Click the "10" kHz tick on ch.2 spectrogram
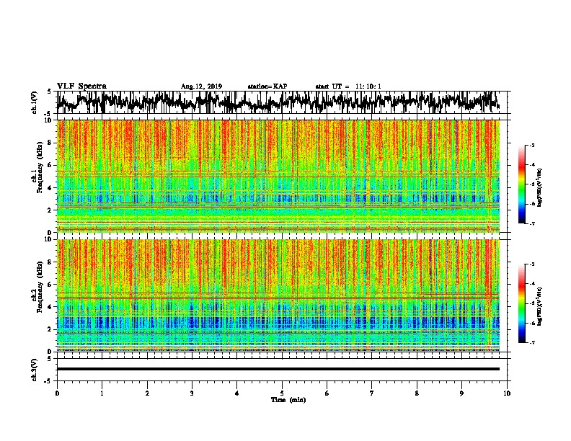571x441 pixels. [x=48, y=240]
